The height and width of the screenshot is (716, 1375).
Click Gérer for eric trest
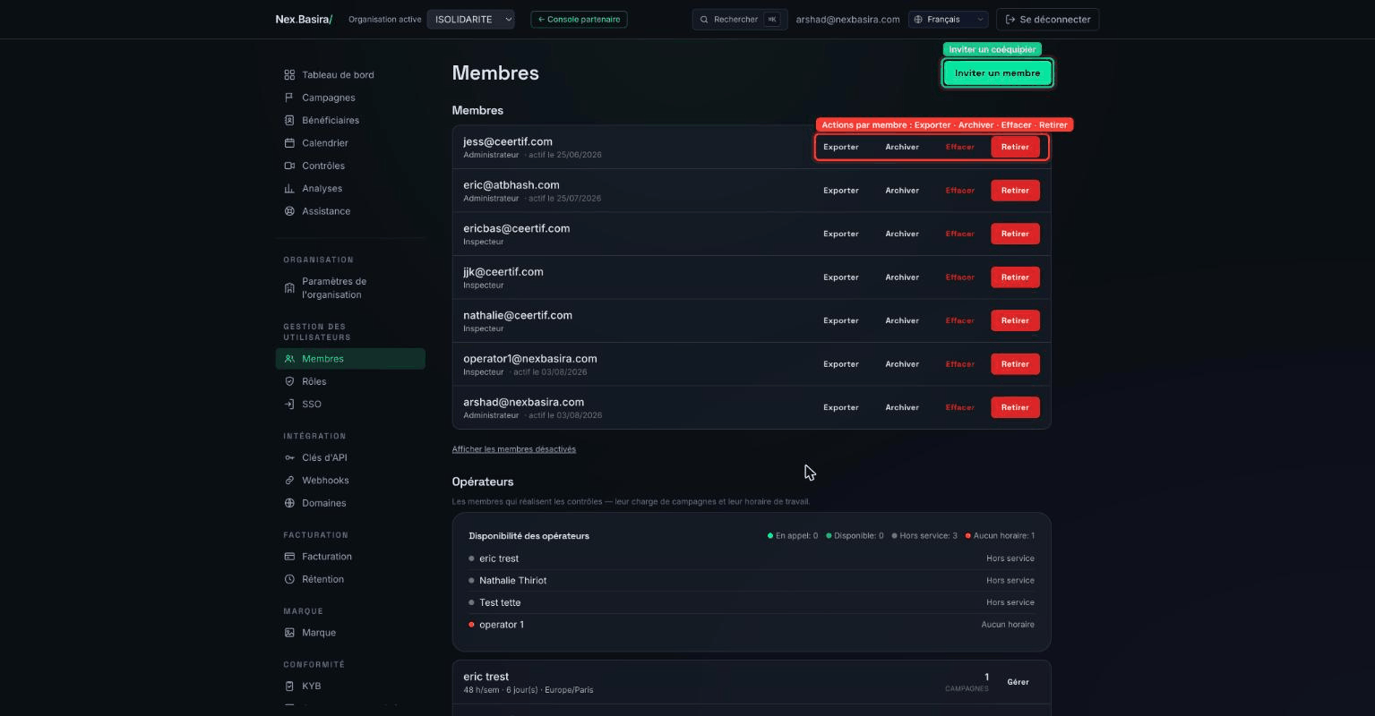tap(1018, 682)
